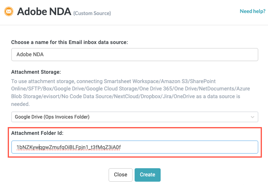Open the Google Drive attachment storage dropdown
The image size is (268, 189).
pyautogui.click(x=135, y=117)
